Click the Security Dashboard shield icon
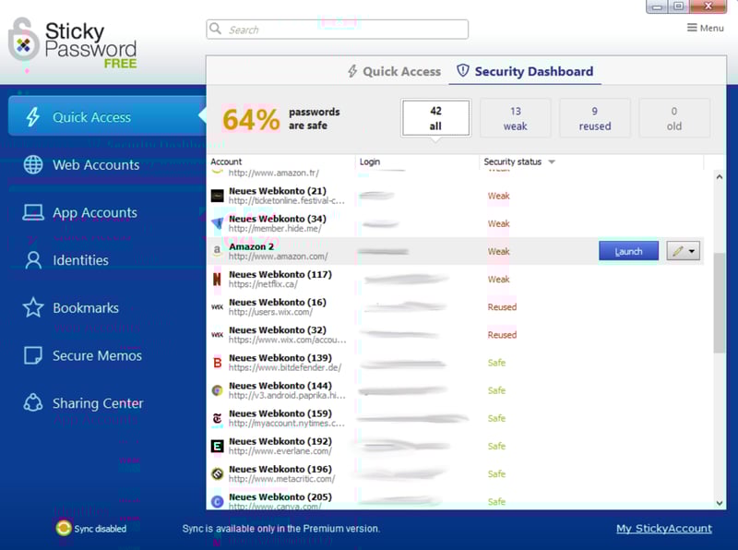The height and width of the screenshot is (550, 738). point(463,71)
